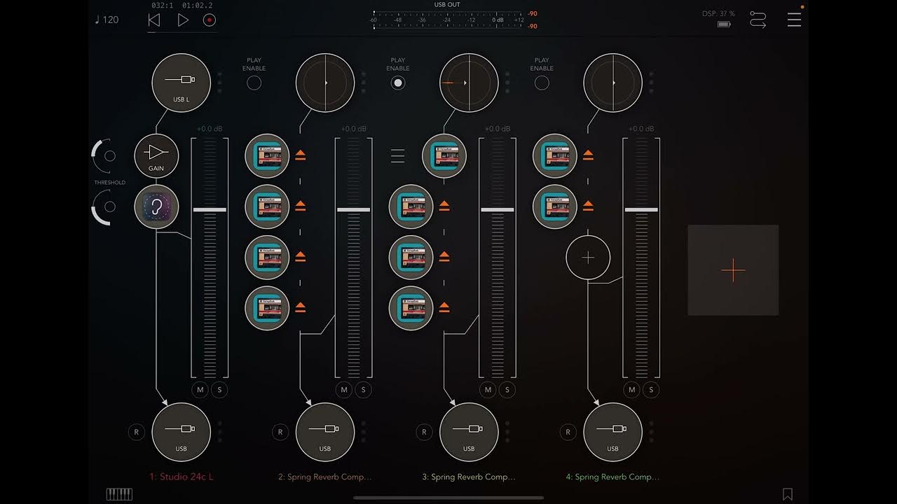Open the GAIN node in channel 1
897x504 pixels.
(x=156, y=156)
